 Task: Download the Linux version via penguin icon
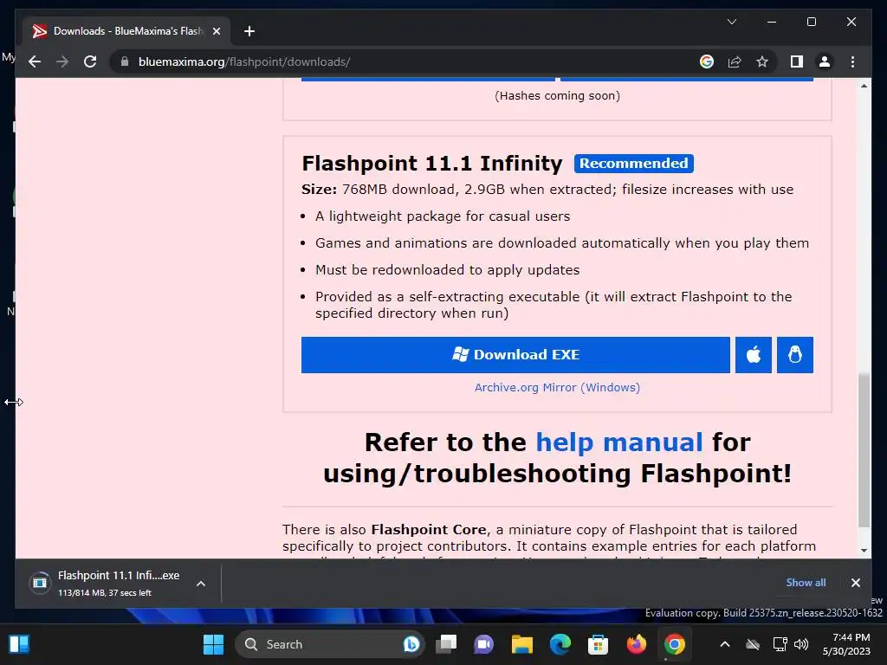click(795, 354)
